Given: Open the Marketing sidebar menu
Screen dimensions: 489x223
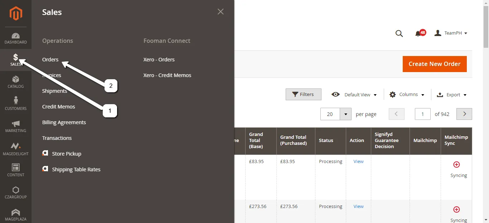Looking at the screenshot, I should (x=16, y=126).
